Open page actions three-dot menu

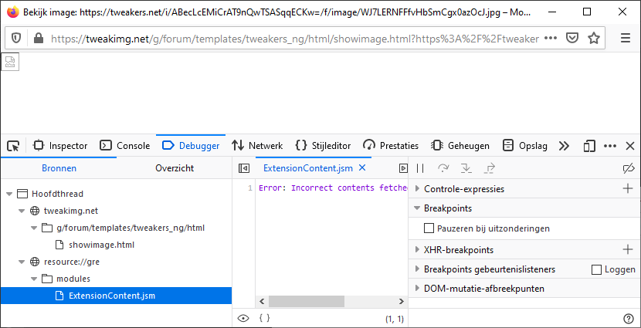point(551,39)
